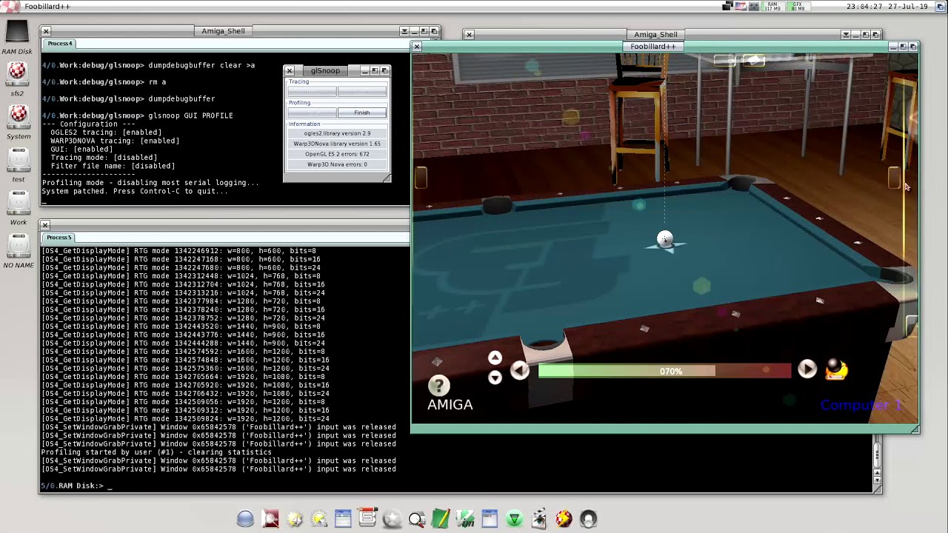Click the Foobillard++ window title bar
The height and width of the screenshot is (533, 948).
click(653, 46)
